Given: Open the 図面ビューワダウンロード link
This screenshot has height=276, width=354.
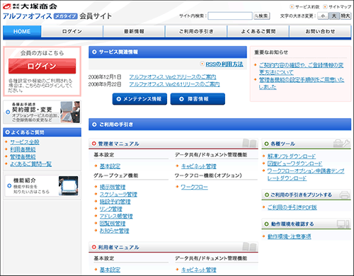Looking at the screenshot, I should coord(295,163).
